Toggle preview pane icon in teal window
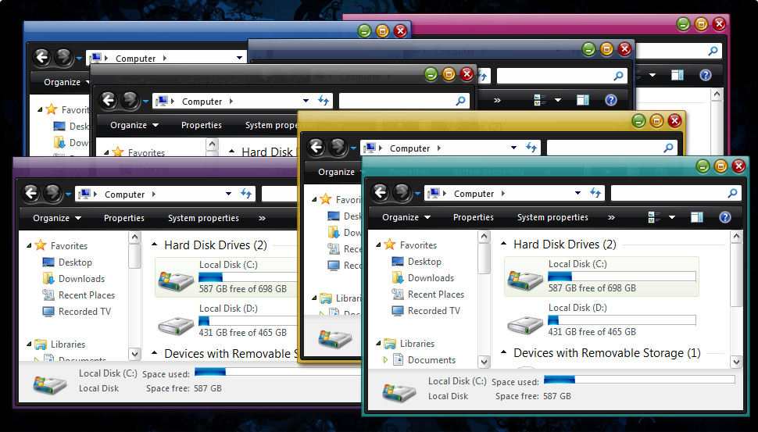The image size is (758, 432). 696,217
